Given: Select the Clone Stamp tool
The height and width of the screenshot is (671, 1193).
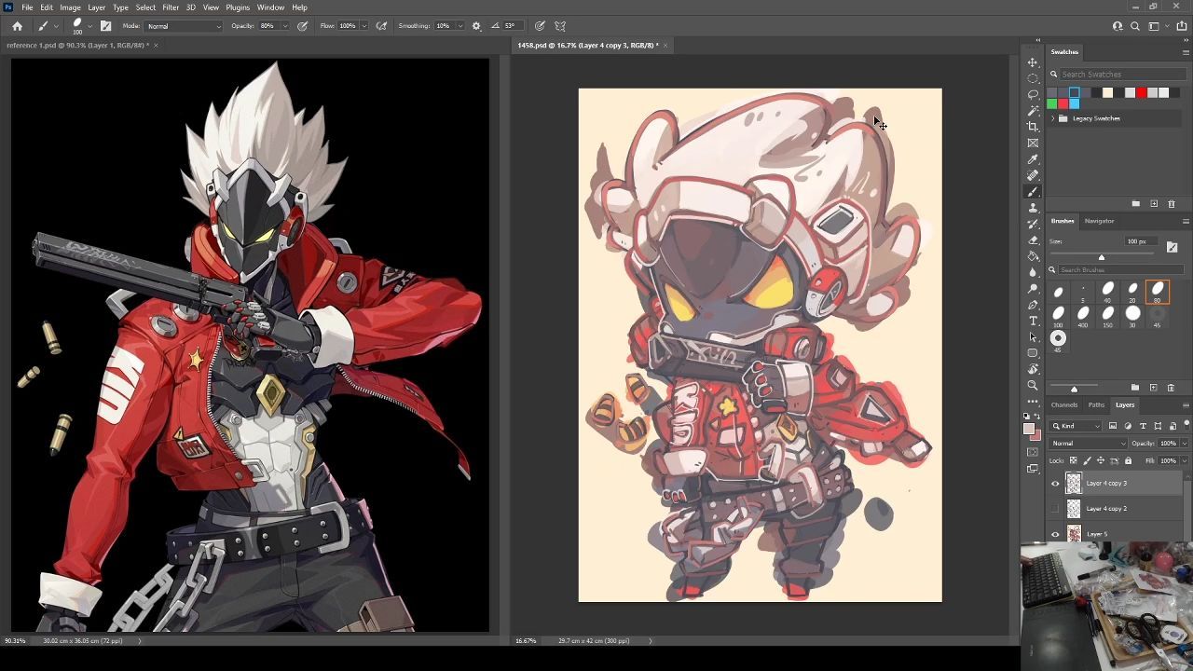Looking at the screenshot, I should [1033, 208].
